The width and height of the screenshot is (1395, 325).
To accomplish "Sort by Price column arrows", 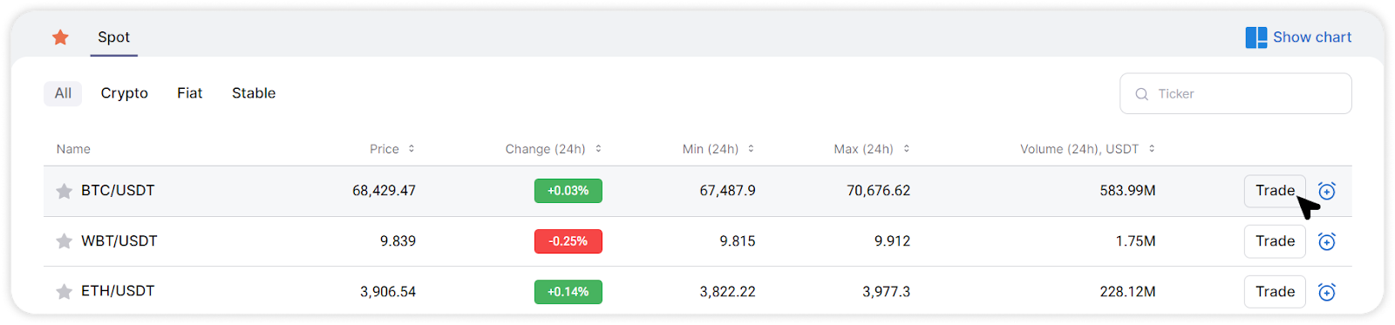I will (412, 149).
